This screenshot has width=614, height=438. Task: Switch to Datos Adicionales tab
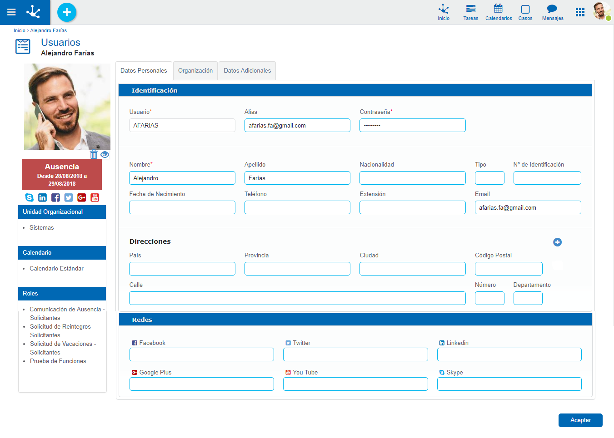pyautogui.click(x=247, y=71)
